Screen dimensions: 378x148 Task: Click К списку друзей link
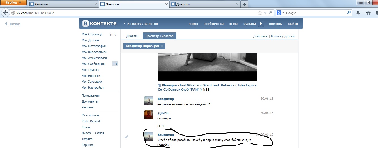(x=283, y=36)
